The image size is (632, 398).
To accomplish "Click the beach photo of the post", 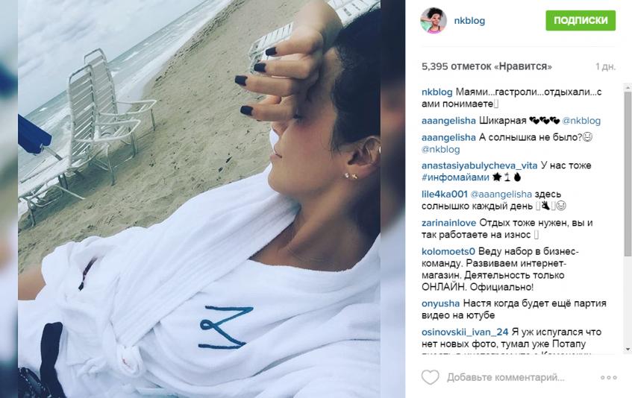I will click(199, 199).
